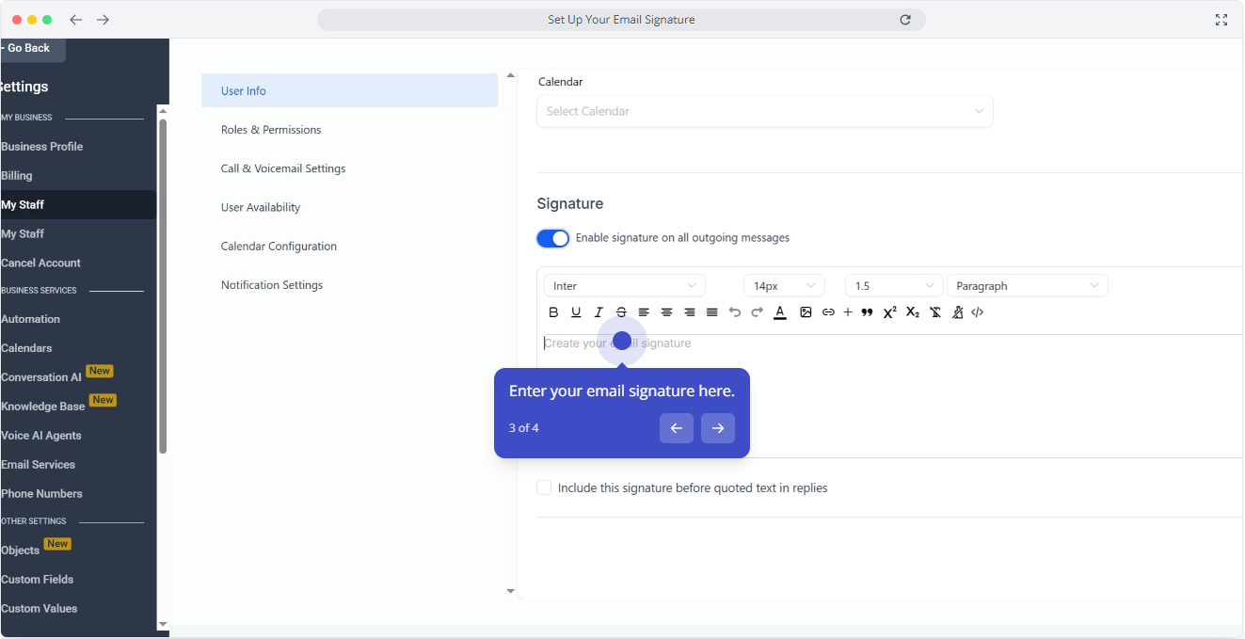This screenshot has height=639, width=1245.
Task: Undo last edit in signature editor
Action: click(x=735, y=312)
